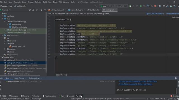The width and height of the screenshot is (179, 100).
Task: Open the Navigate menu
Action: (x=17, y=2)
